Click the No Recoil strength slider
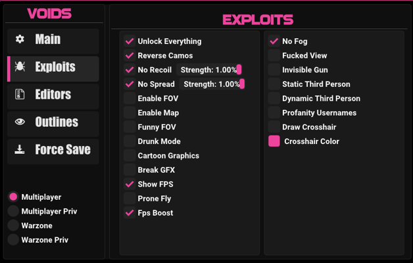Image resolution: width=413 pixels, height=263 pixels. pos(210,70)
